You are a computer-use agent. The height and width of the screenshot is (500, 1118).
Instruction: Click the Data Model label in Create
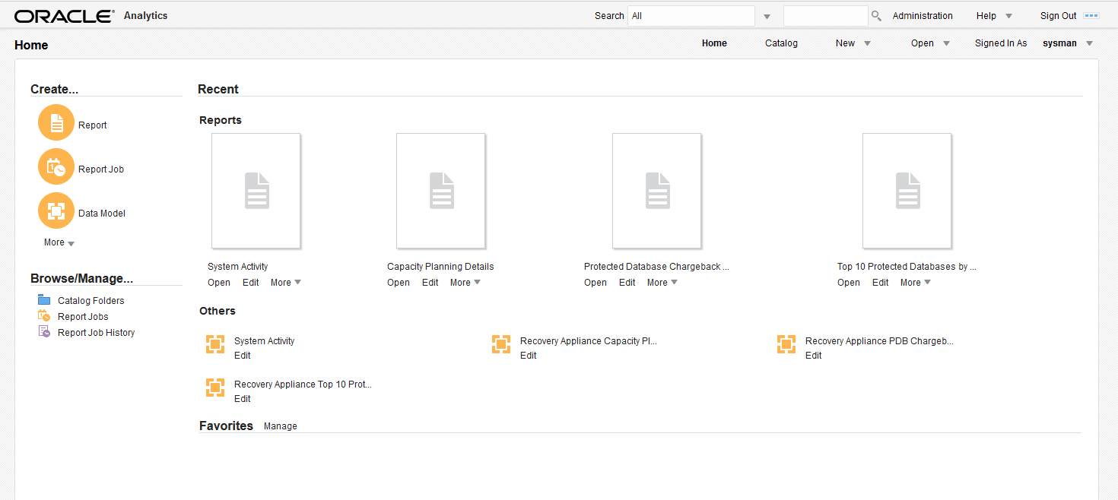point(102,214)
